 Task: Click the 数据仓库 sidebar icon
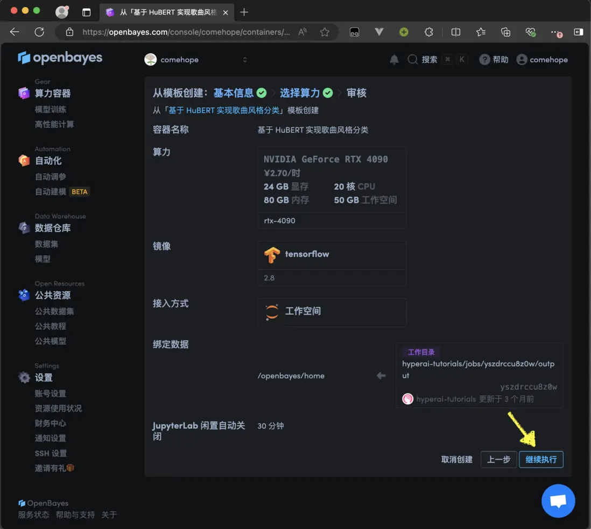(24, 228)
